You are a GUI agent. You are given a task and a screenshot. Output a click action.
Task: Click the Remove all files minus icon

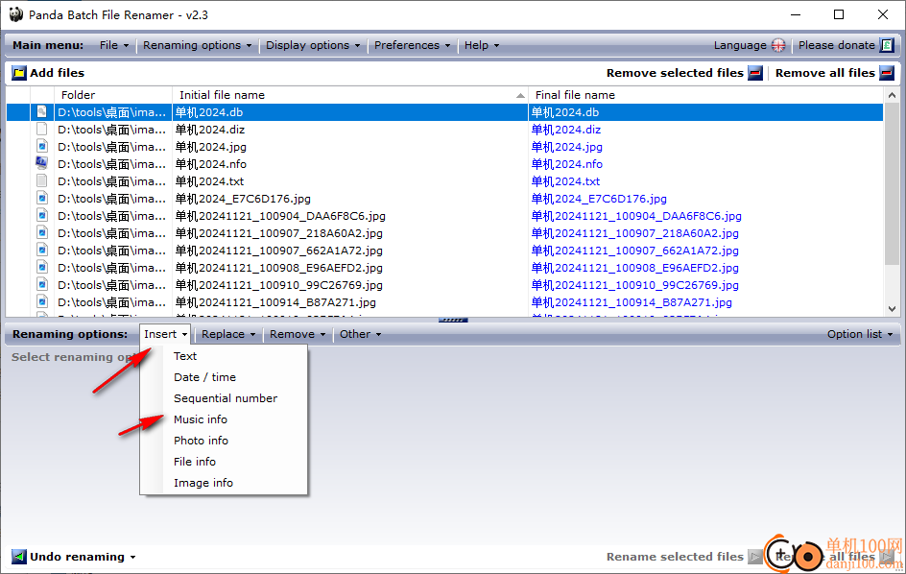pyautogui.click(x=887, y=73)
